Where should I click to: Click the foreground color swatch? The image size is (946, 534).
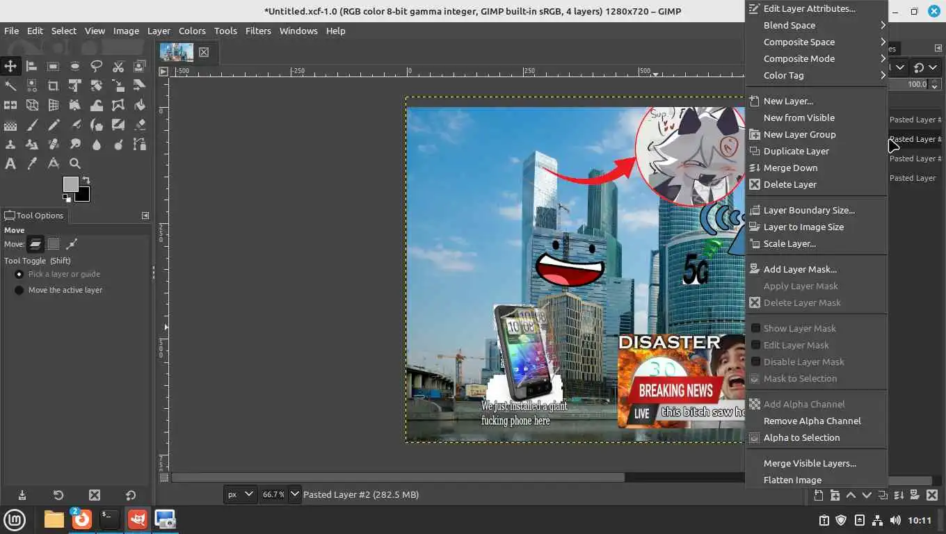coord(70,184)
